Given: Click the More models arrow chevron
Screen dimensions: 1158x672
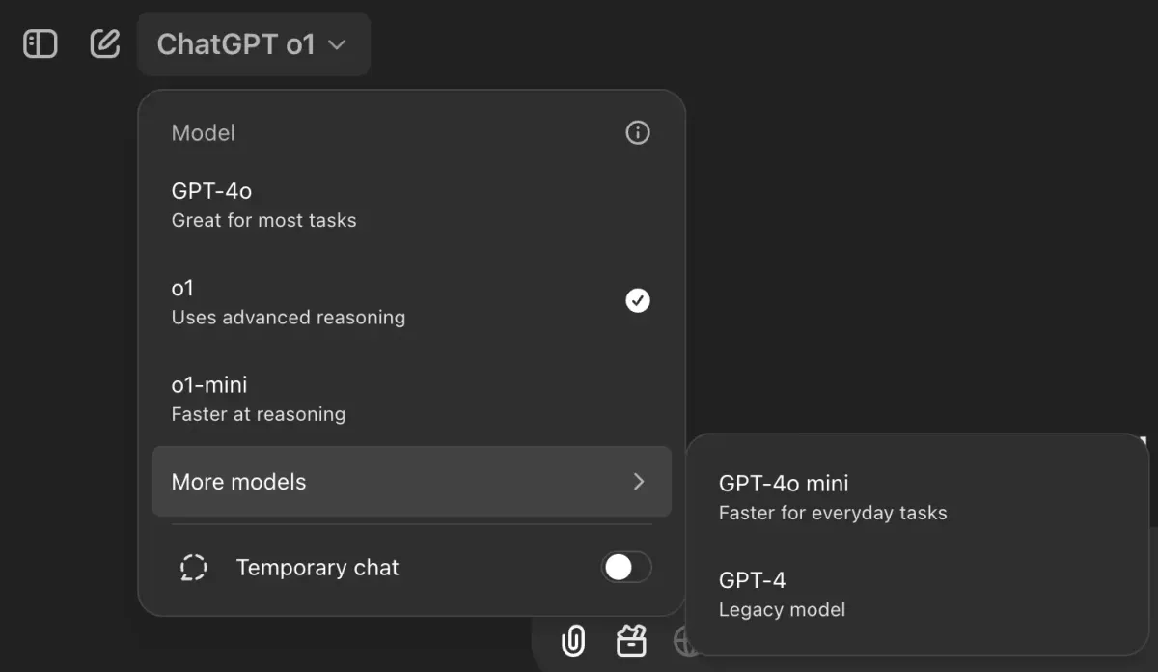Looking at the screenshot, I should [x=638, y=482].
